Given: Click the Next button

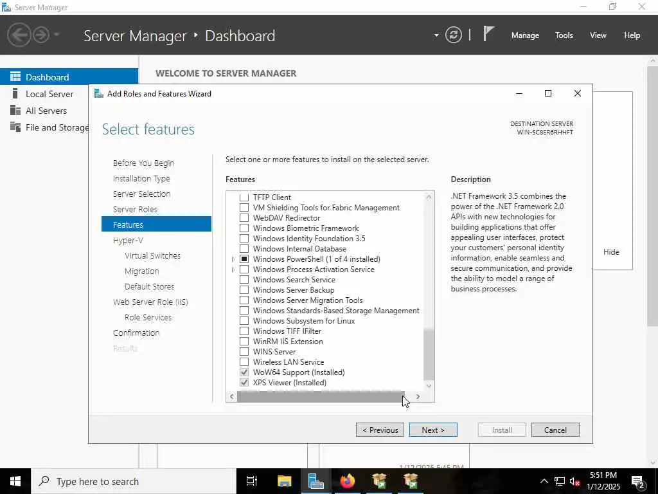Looking at the screenshot, I should coord(433,430).
